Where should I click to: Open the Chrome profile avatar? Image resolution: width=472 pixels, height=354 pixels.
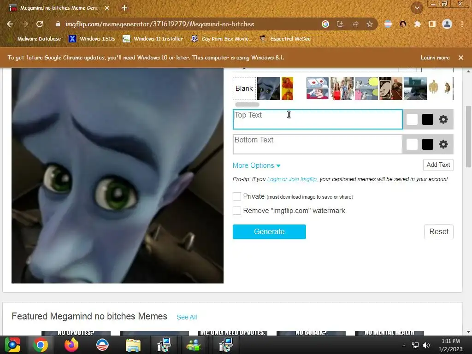point(447,24)
